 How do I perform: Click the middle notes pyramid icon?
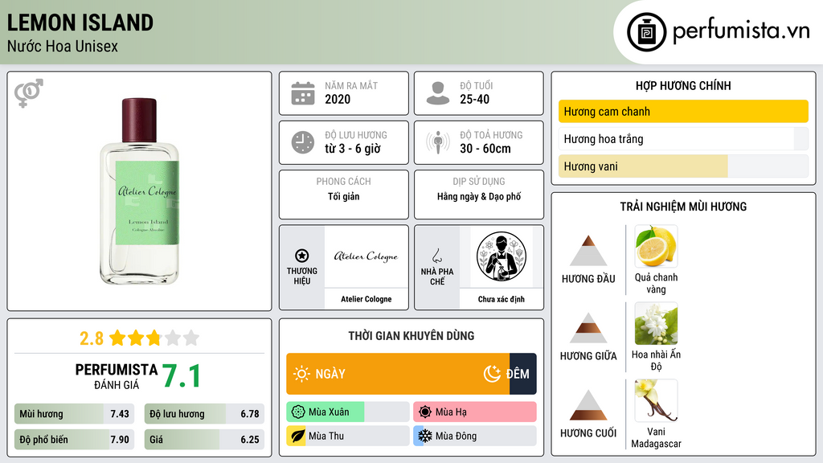coord(588,328)
